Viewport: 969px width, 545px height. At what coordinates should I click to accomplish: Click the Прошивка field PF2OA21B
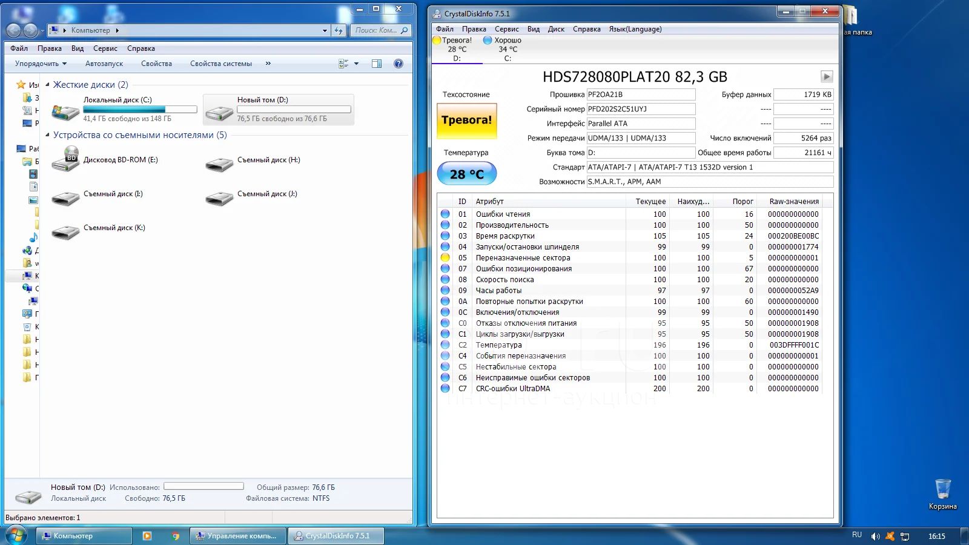point(641,94)
